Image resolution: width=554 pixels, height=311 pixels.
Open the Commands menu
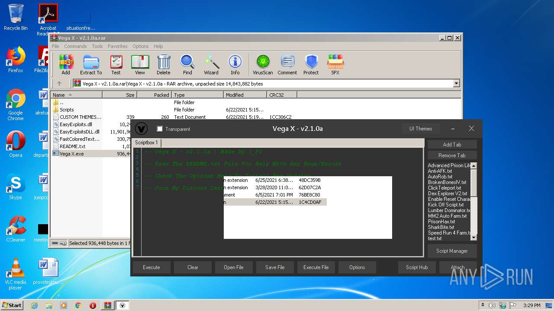[x=75, y=46]
